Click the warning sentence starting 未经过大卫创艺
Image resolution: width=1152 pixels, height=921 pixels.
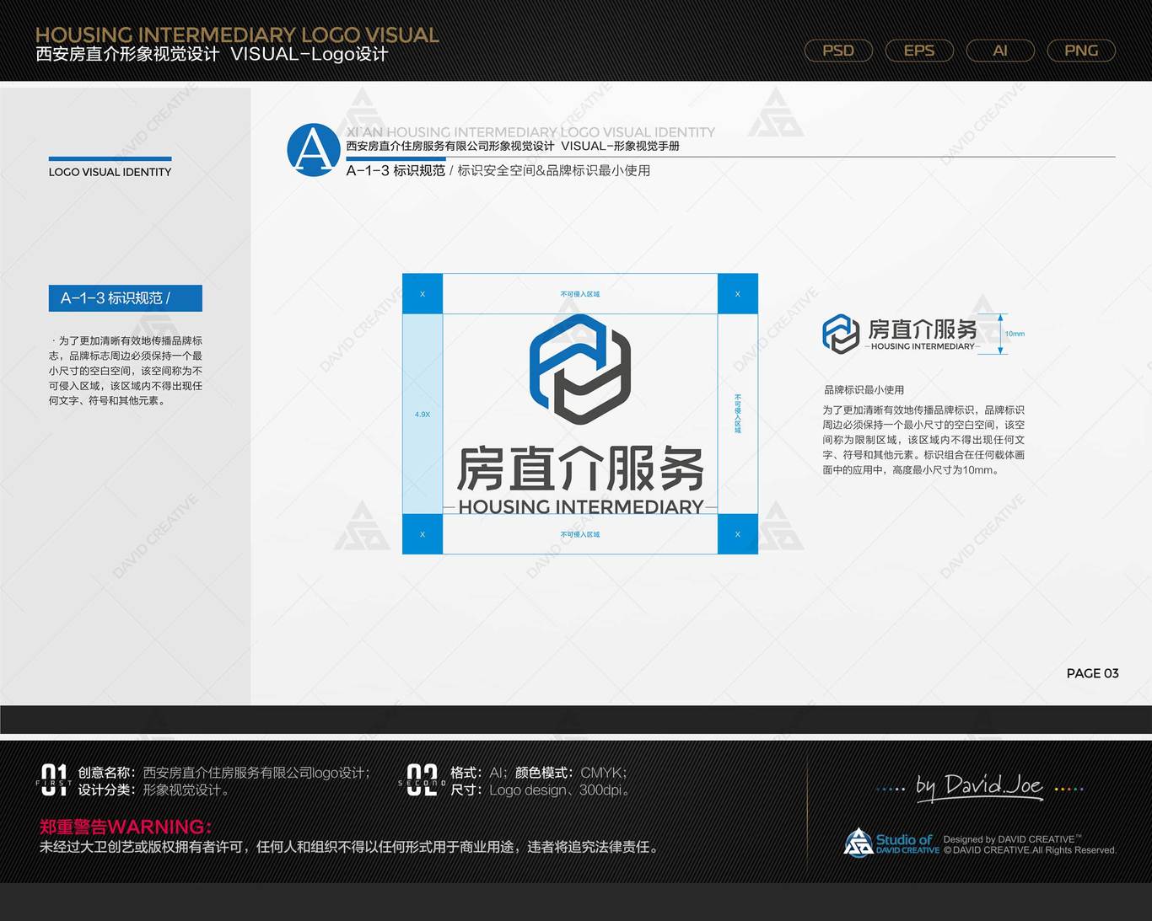[350, 847]
